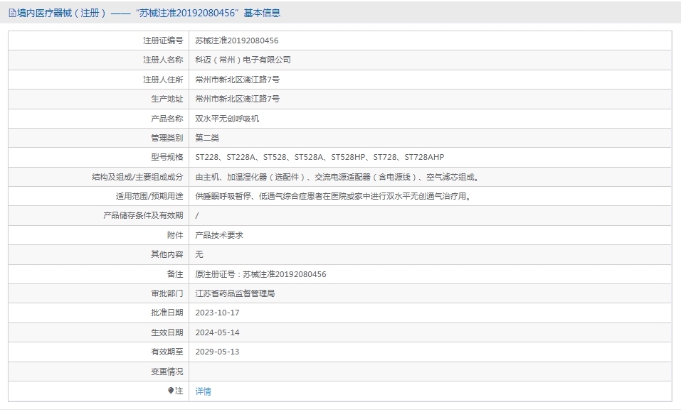Click the 第二类 management category value
Viewport: 681px width, 412px height.
point(207,138)
